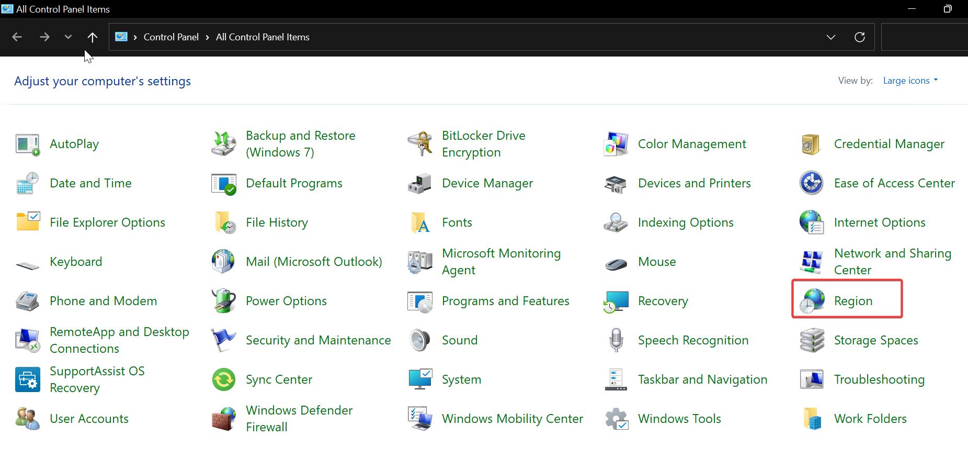Click the Storage Spaces icon
The width and height of the screenshot is (968, 458).
click(812, 340)
